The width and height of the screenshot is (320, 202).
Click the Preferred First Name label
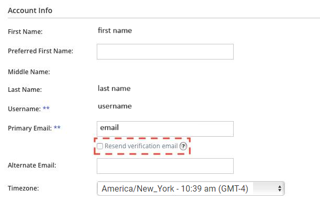point(40,51)
